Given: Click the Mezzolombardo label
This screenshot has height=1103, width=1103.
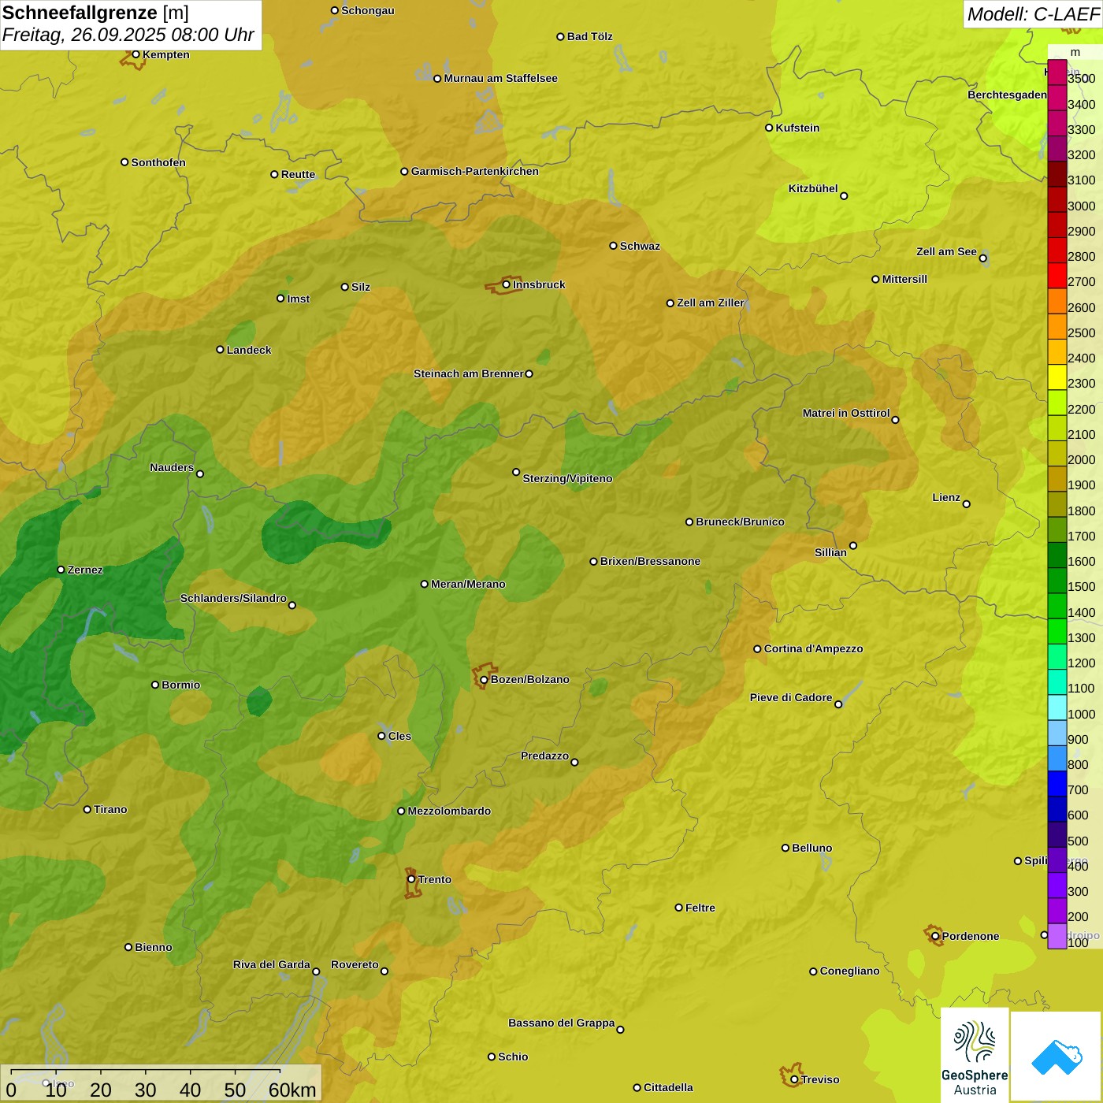Looking at the screenshot, I should pyautogui.click(x=449, y=811).
